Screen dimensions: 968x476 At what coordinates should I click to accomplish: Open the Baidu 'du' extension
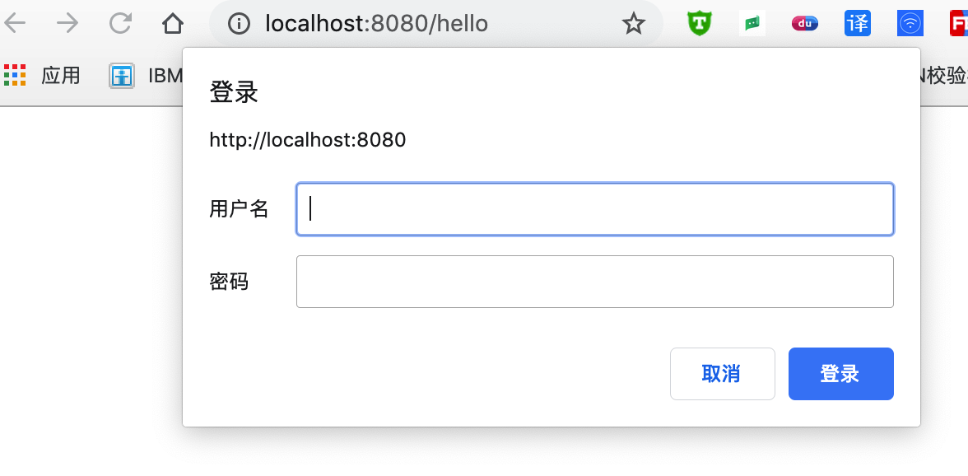[804, 23]
